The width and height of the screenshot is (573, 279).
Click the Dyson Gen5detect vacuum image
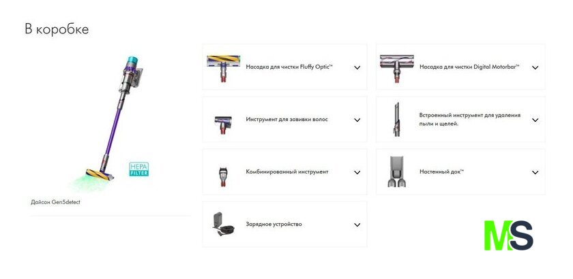[114, 118]
